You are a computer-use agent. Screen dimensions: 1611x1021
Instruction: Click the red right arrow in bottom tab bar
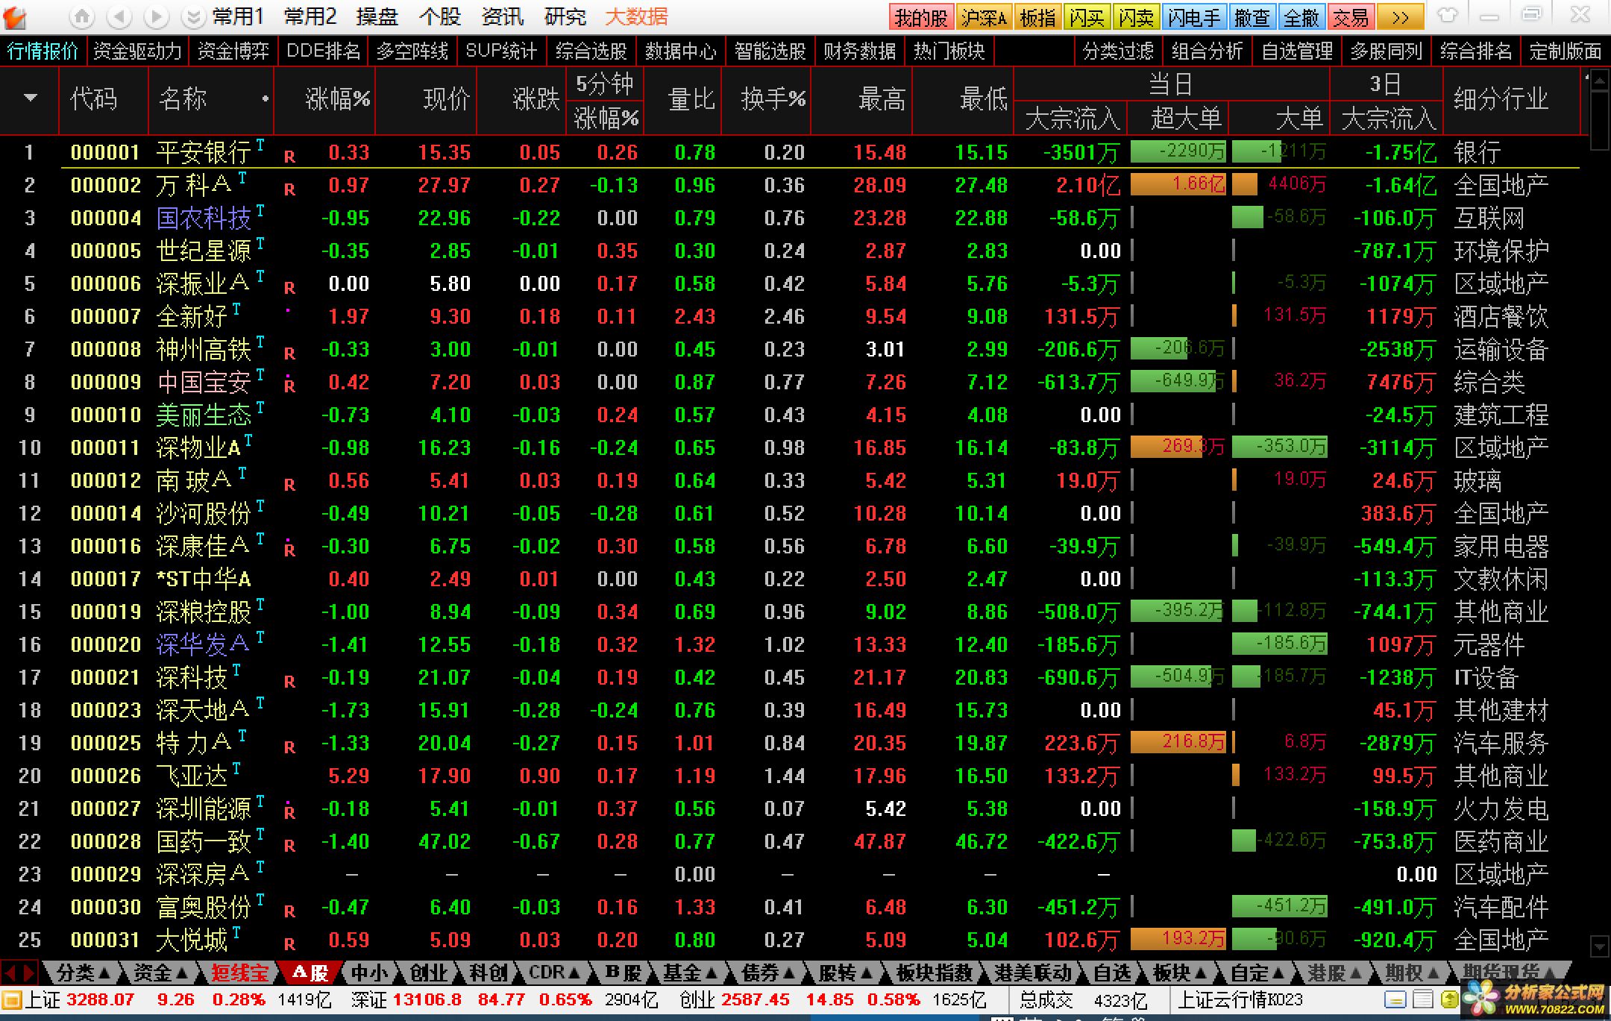click(28, 973)
